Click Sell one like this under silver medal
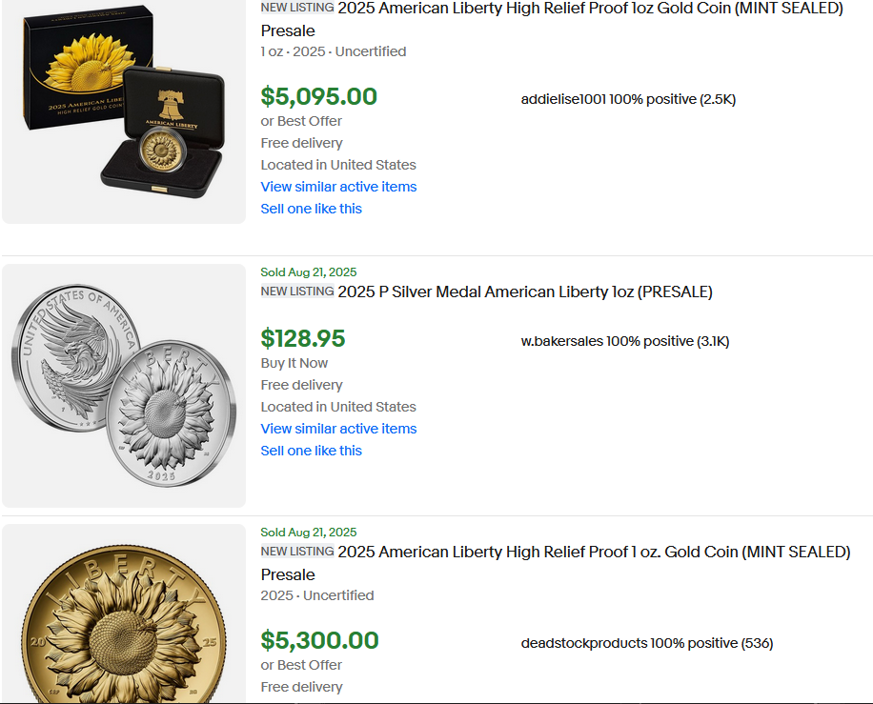The height and width of the screenshot is (704, 873). (312, 451)
